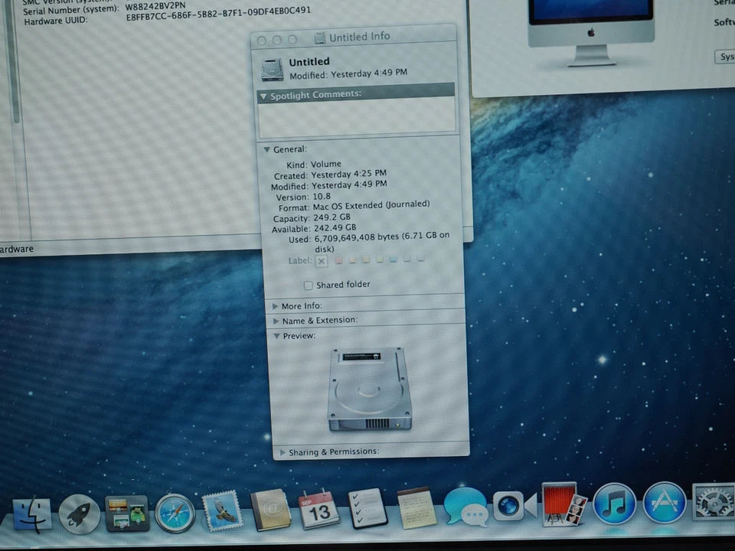Click the red label color swatch
The image size is (735, 551).
(x=338, y=260)
